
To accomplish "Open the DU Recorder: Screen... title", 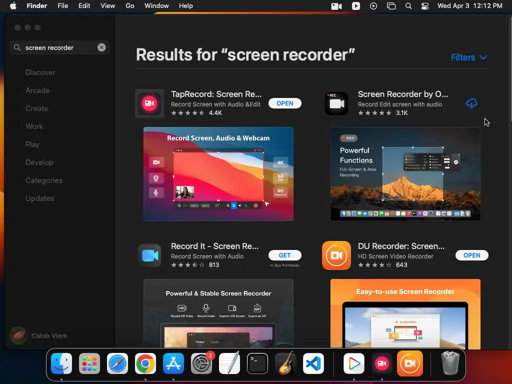I will (x=401, y=246).
